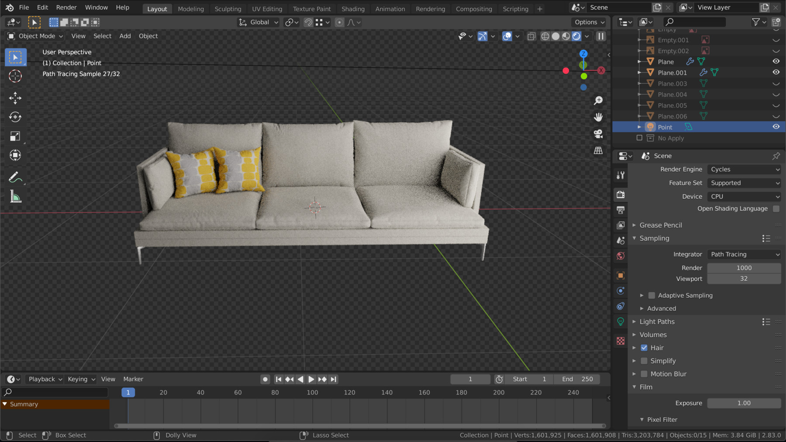Activate the Measure tool

point(15,197)
